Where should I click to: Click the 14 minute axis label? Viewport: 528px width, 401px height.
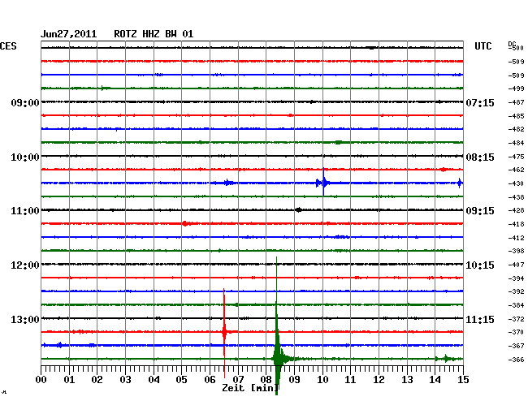pyautogui.click(x=435, y=380)
